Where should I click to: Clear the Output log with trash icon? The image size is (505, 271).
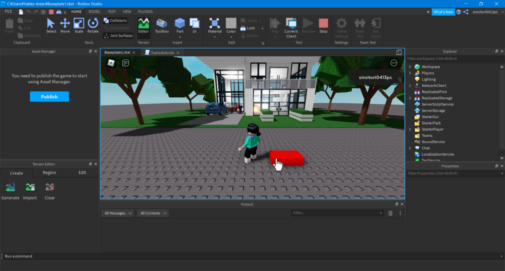[x=391, y=213]
